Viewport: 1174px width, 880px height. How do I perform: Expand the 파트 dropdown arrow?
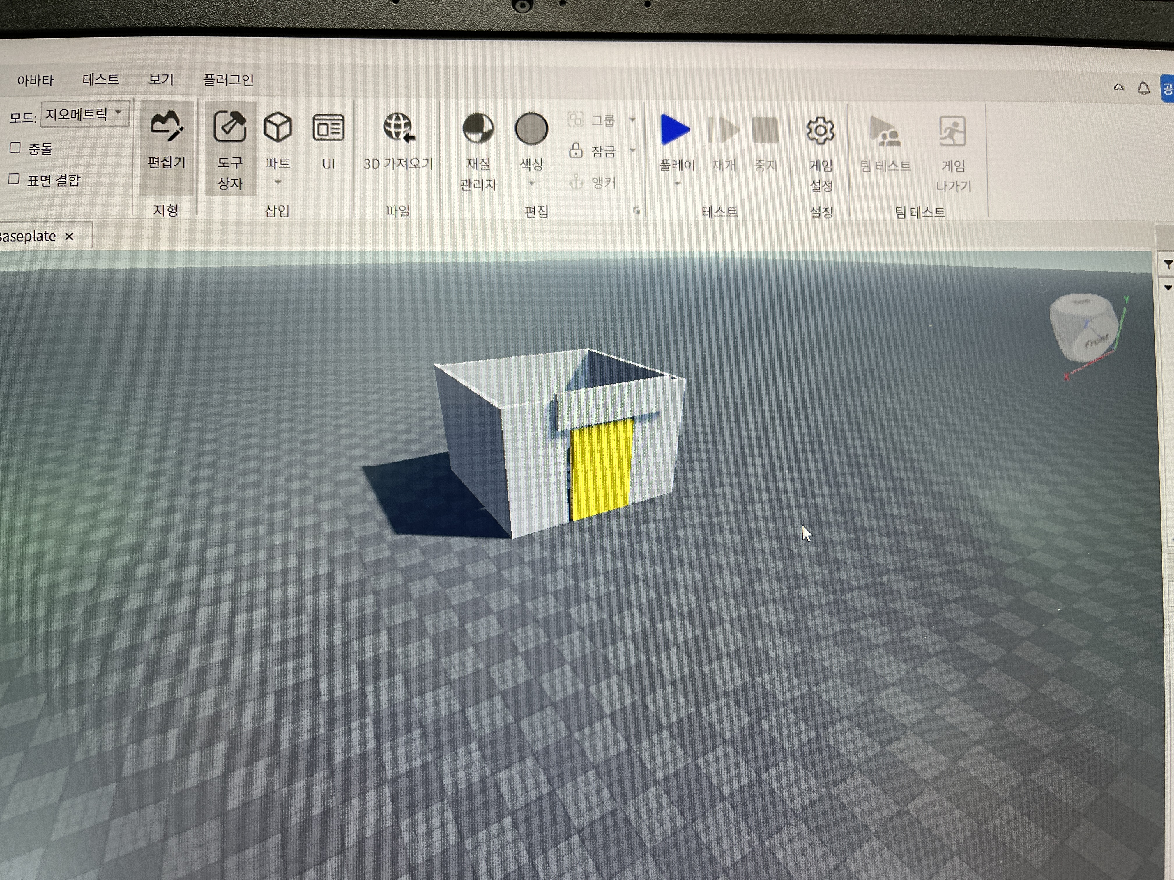277,182
